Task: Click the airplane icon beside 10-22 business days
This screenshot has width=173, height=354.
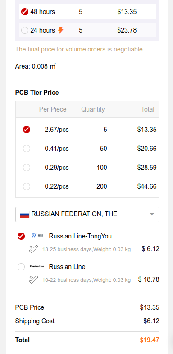Action: point(33,280)
